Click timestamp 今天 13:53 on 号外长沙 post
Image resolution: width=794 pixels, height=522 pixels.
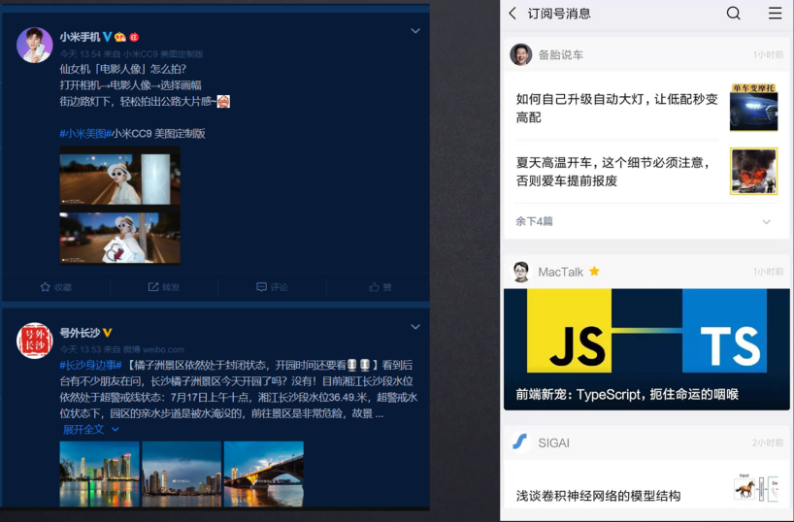81,349
